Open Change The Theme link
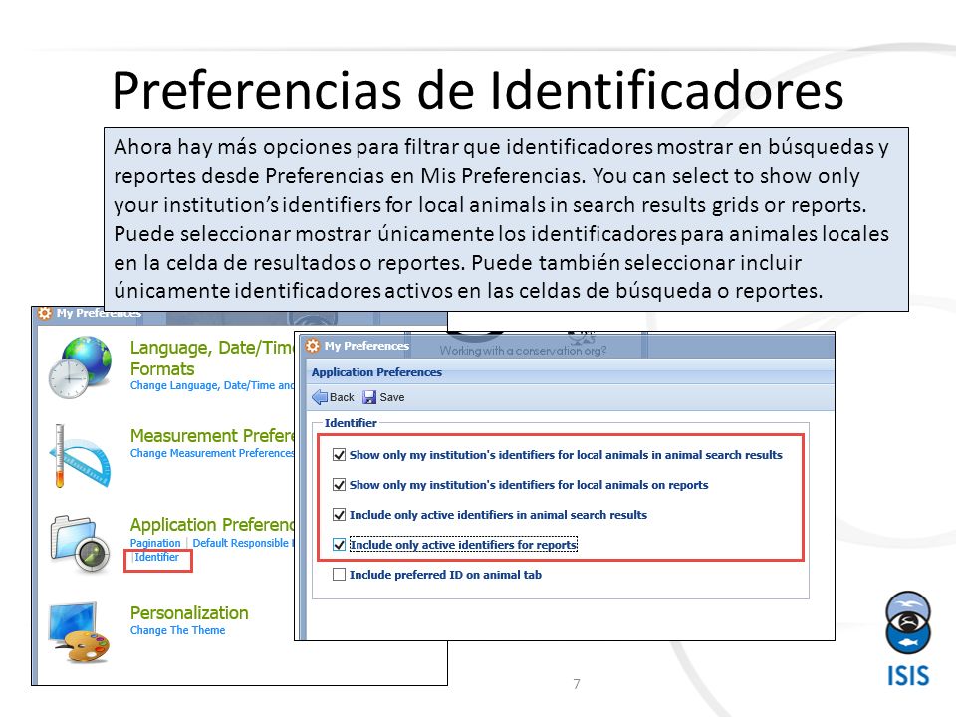 pos(177,630)
